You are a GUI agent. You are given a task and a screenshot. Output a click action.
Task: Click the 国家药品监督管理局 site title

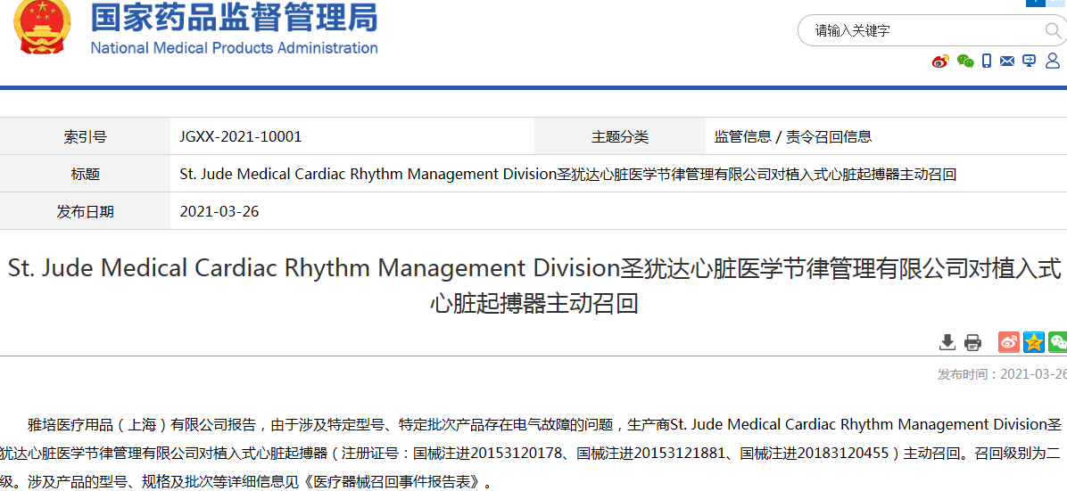[234, 17]
